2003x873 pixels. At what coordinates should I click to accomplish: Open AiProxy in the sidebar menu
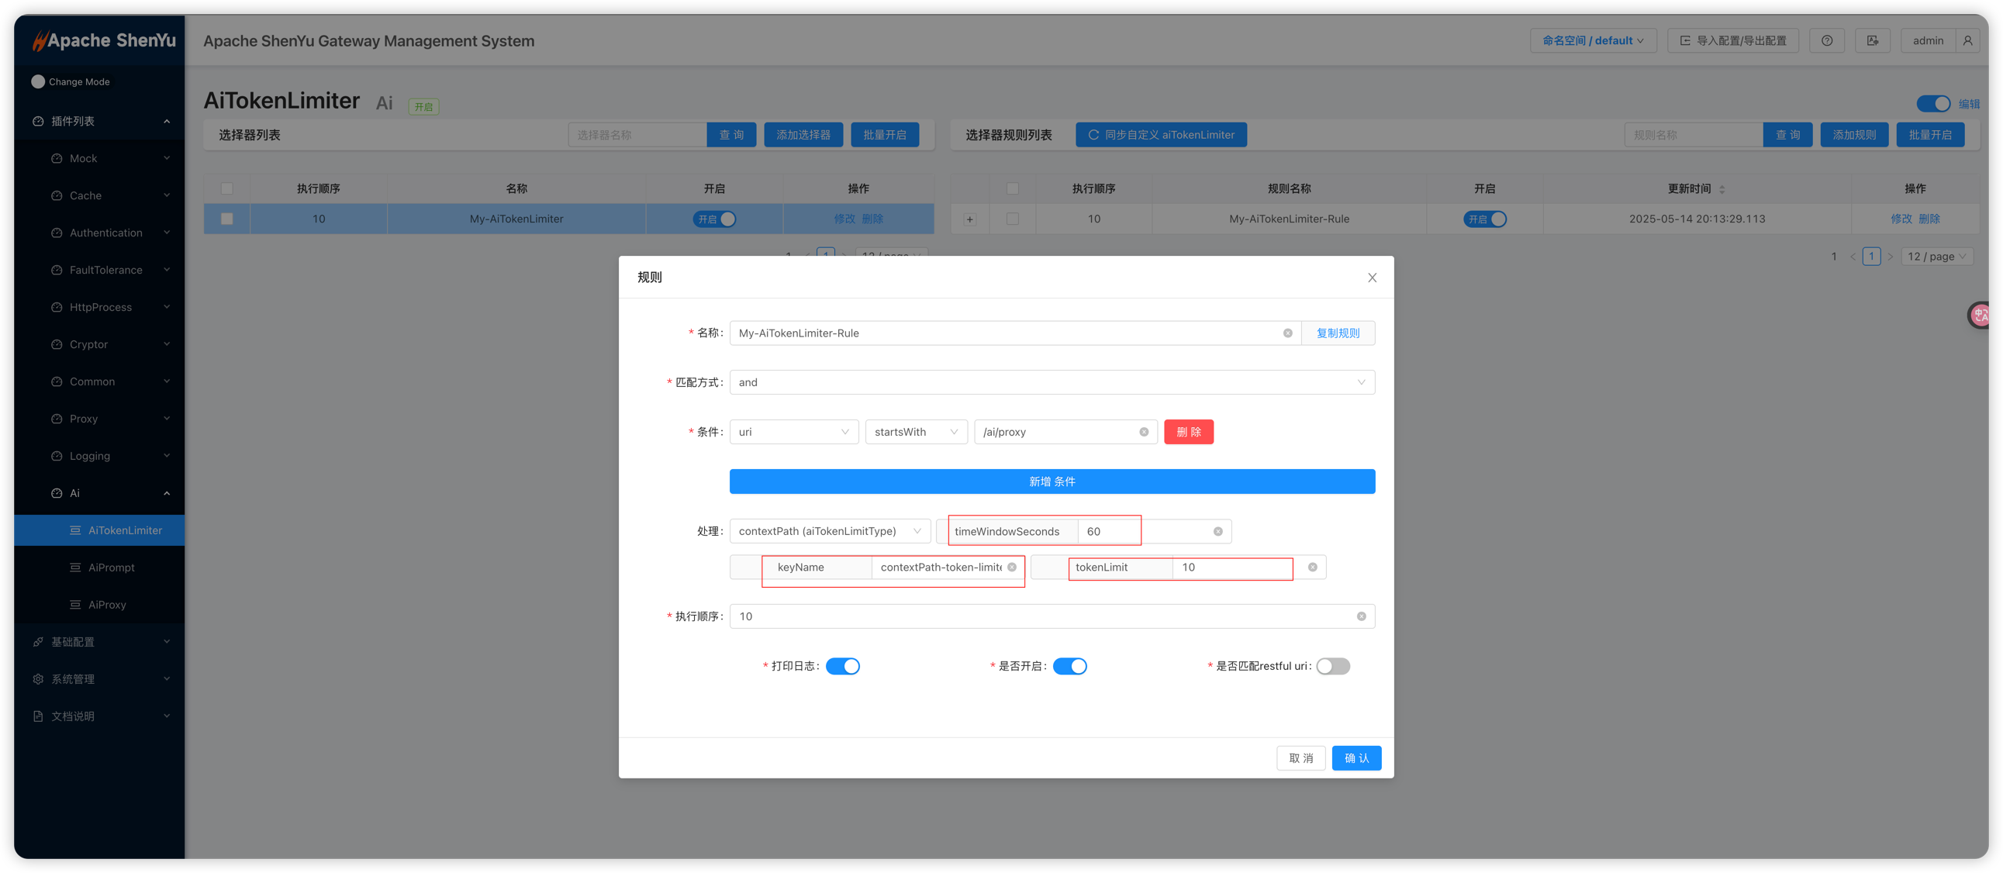[106, 605]
